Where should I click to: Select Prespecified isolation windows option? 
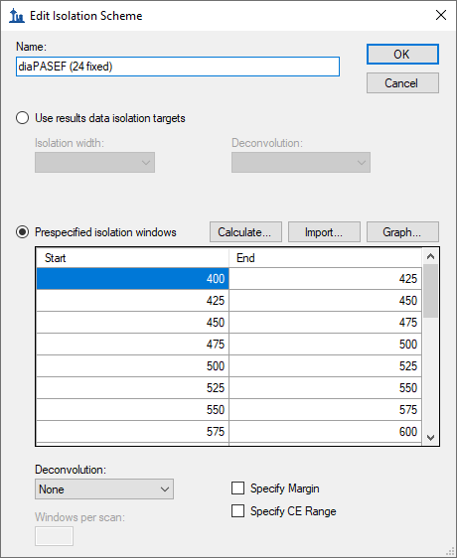[23, 232]
